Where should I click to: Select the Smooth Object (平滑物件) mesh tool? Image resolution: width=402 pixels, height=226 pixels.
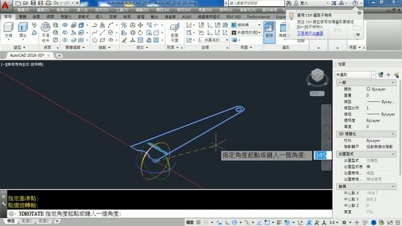point(45,32)
